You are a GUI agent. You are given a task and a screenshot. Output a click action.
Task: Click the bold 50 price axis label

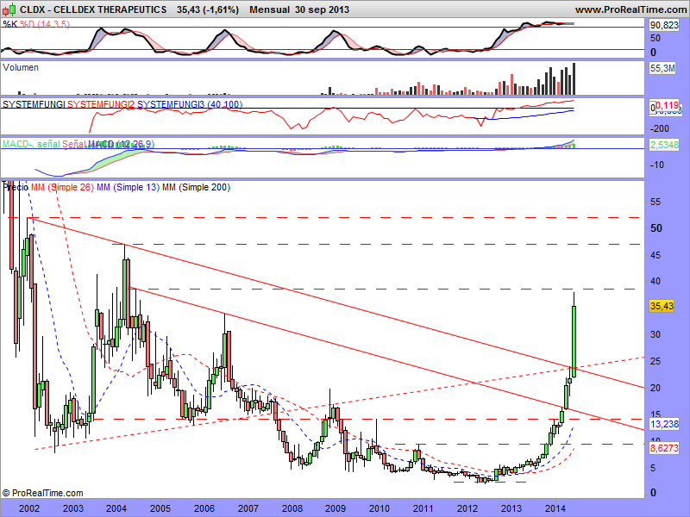tap(656, 228)
